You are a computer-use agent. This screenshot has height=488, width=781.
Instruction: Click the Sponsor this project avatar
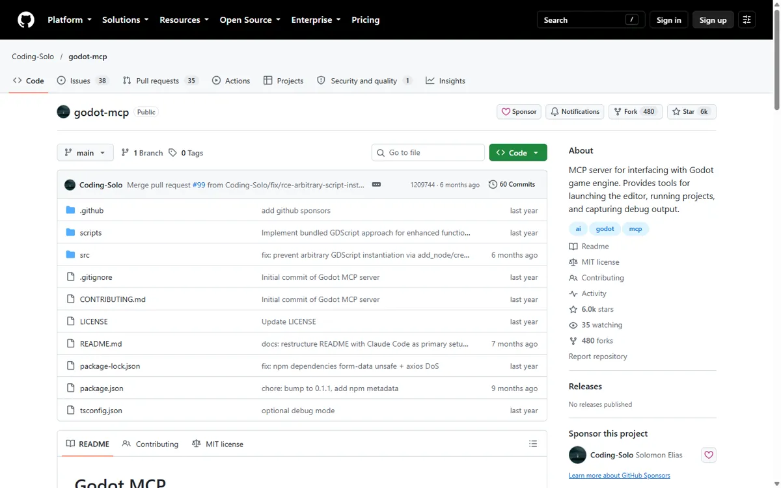click(577, 455)
